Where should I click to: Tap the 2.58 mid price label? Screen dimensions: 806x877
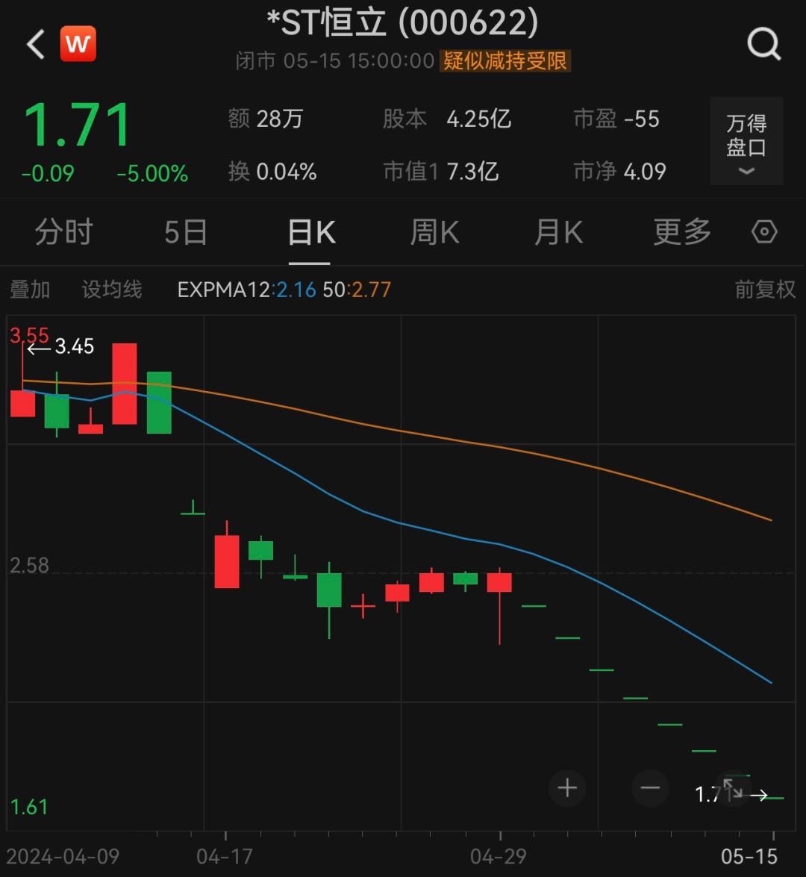(29, 566)
